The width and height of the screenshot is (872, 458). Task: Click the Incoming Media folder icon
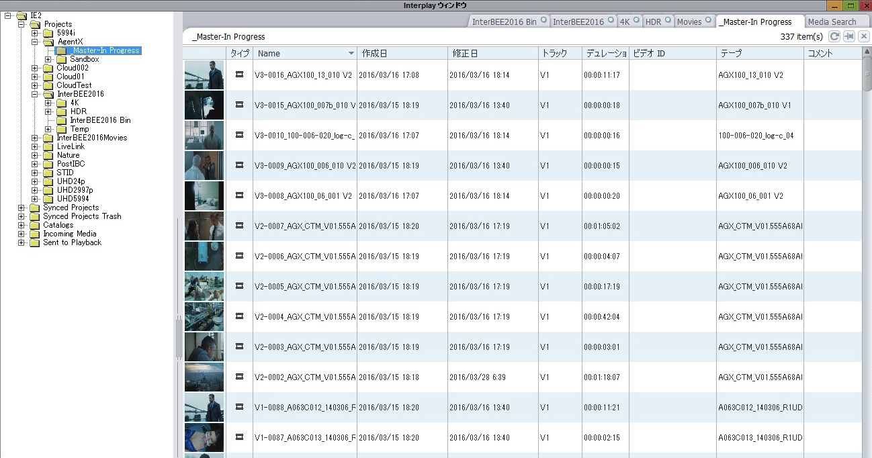coord(35,234)
